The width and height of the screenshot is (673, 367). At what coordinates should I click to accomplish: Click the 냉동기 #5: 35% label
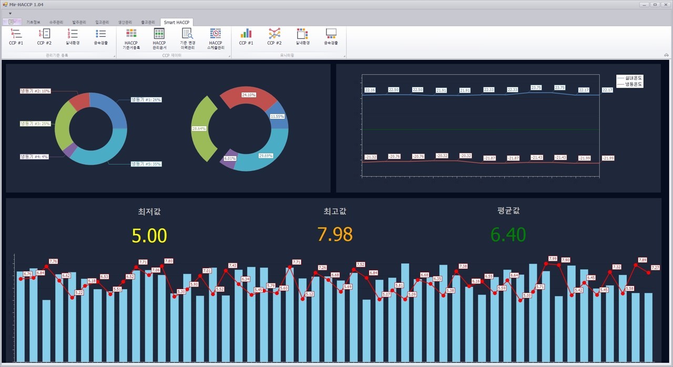pyautogui.click(x=146, y=164)
